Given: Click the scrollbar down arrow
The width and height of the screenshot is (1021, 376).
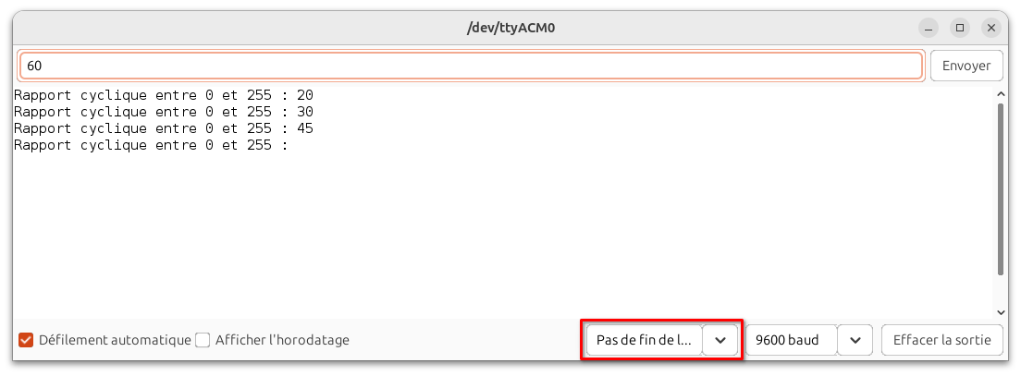Looking at the screenshot, I should pos(1001,312).
